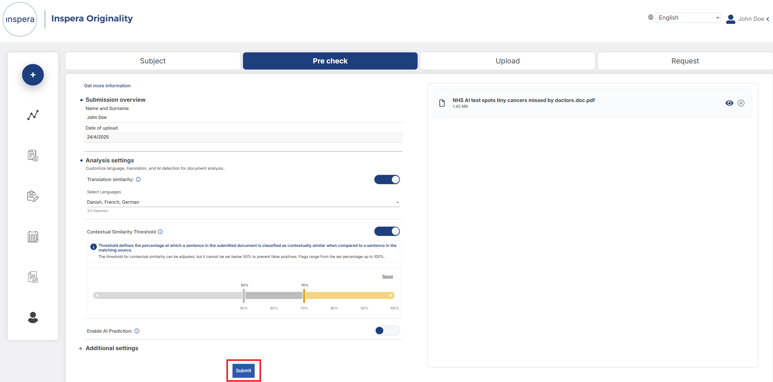Click the Inspera logo
Viewport: 773px width, 382px height.
[20, 19]
